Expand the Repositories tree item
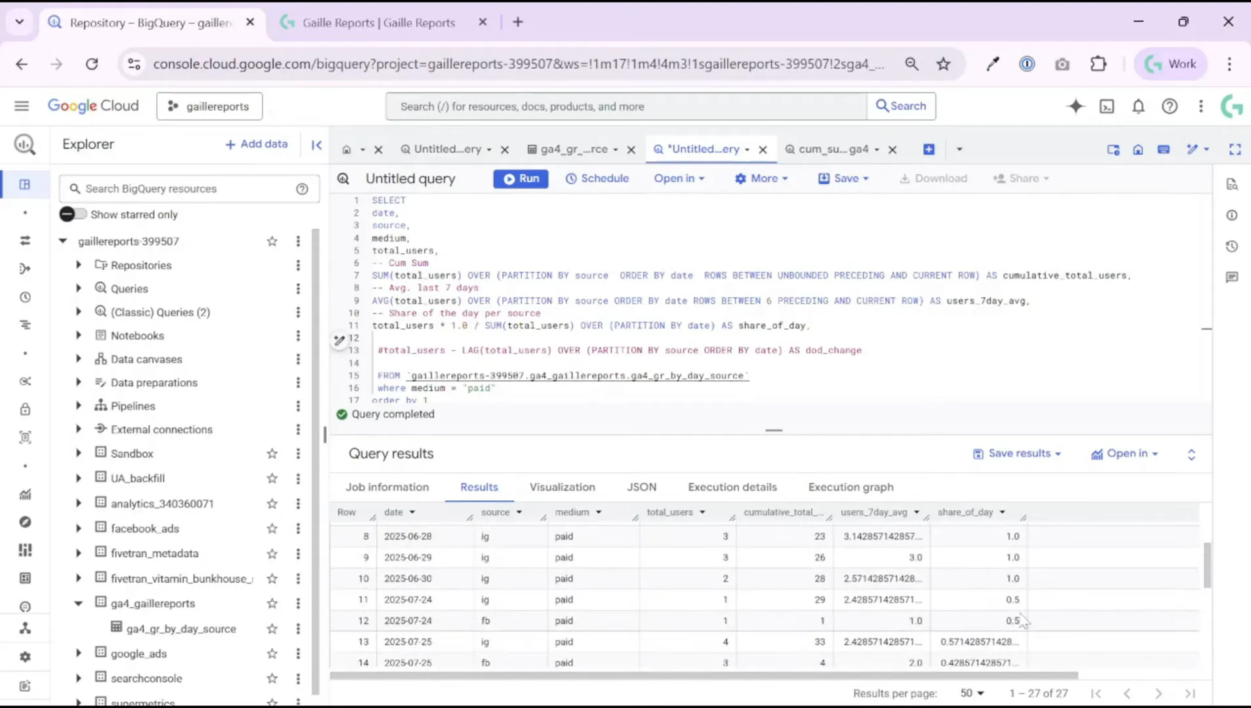Image resolution: width=1251 pixels, height=708 pixels. 78,265
